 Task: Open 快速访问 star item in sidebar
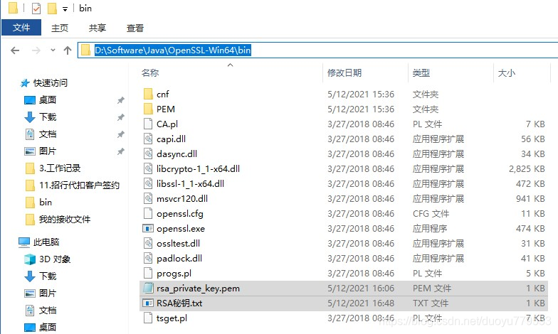point(44,82)
